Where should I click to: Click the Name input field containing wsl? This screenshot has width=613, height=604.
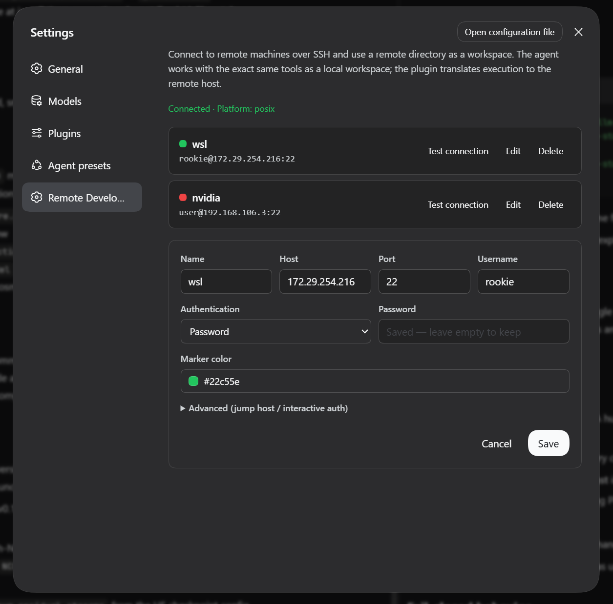pos(226,282)
